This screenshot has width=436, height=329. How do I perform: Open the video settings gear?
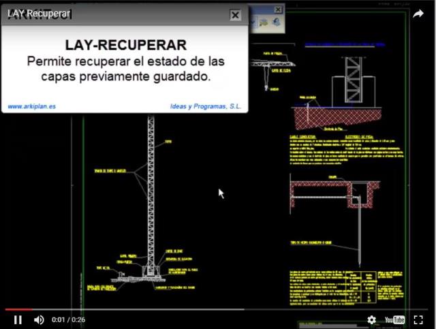[371, 320]
